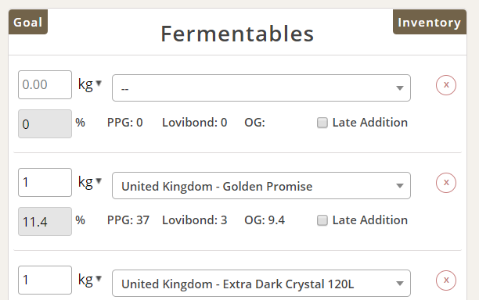Remove the Extra Dark Crystal 120L fermentable
This screenshot has height=300, width=479.
(x=445, y=280)
